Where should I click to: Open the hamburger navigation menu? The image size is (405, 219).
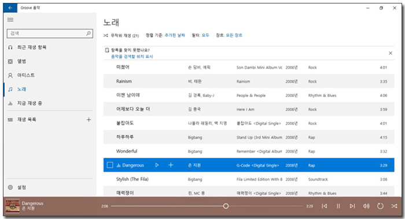(10, 20)
